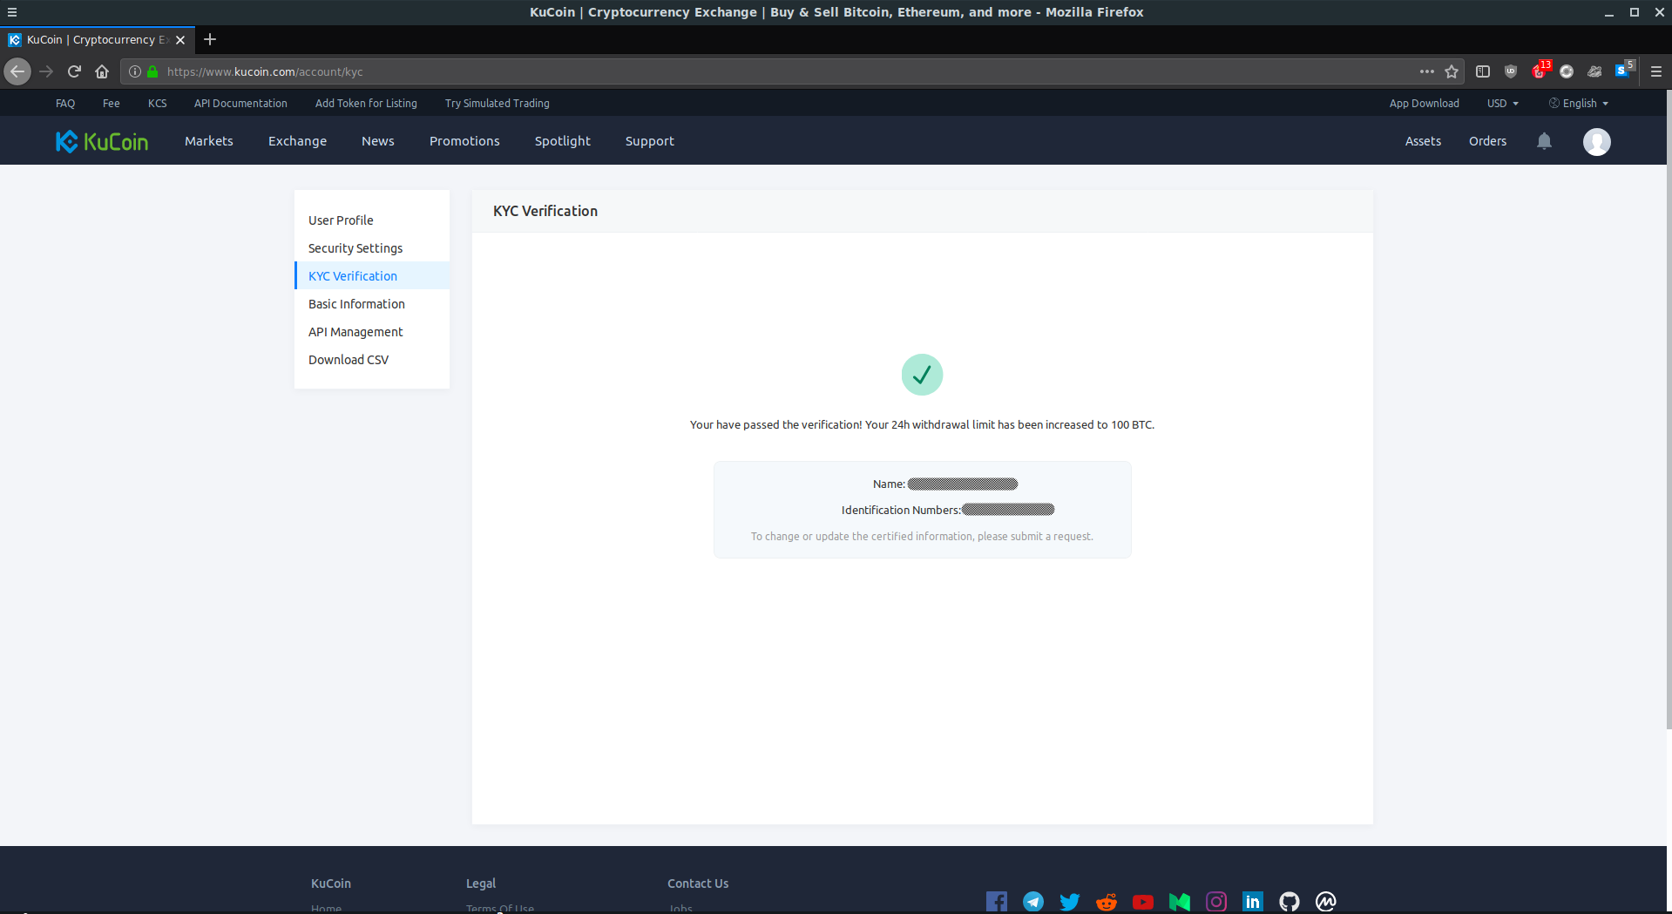Toggle the Firefox sidebar icon

click(1483, 71)
